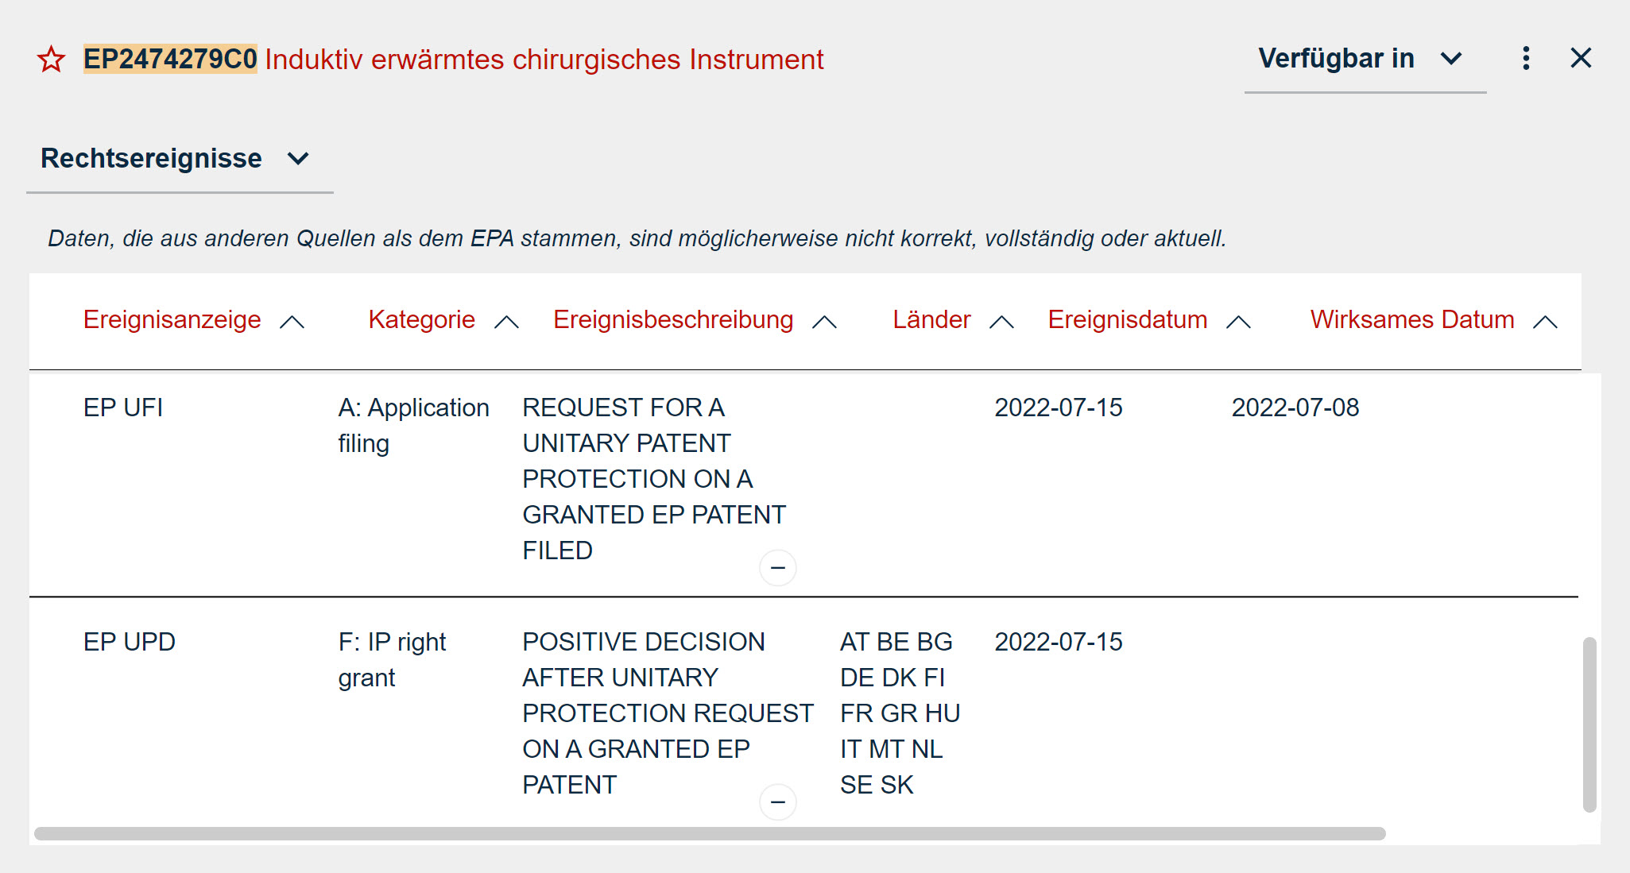Click the Ereignisdatum column header
Screen dimensions: 1630x873
(1127, 319)
